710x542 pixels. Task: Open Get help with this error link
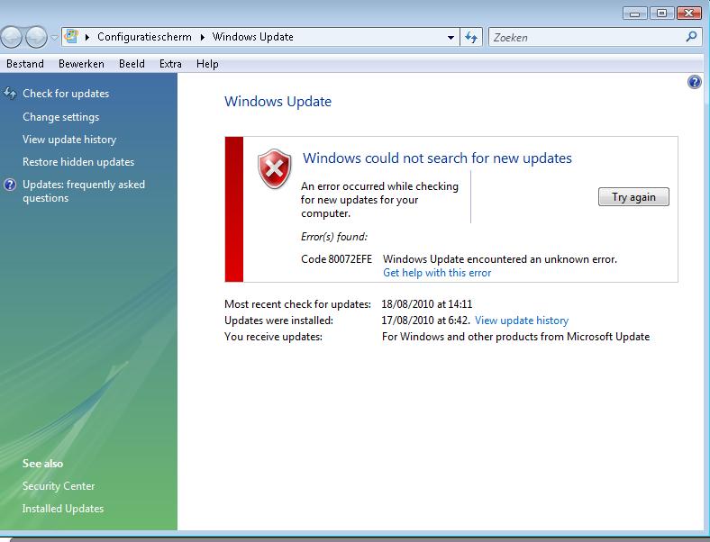click(x=437, y=273)
